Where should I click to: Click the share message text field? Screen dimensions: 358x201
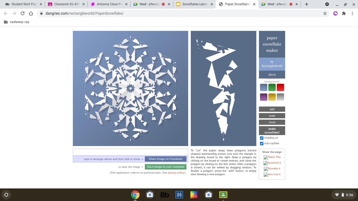pos(130,152)
